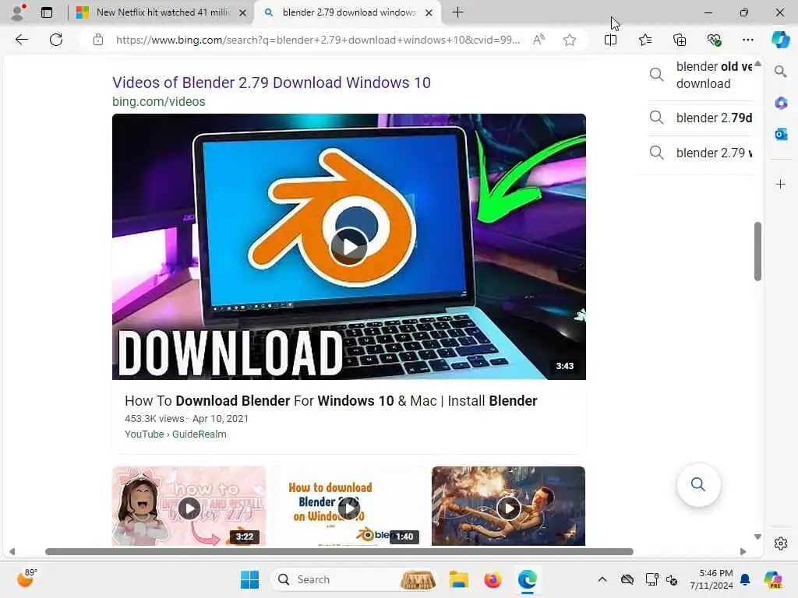Click the taskbar Search box

coord(355,579)
